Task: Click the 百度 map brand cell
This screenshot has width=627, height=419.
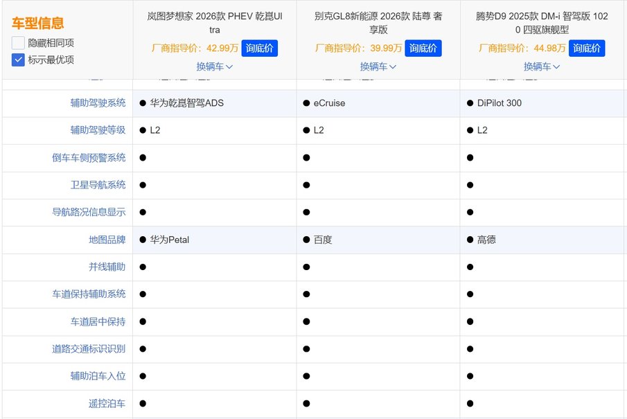Action: pyautogui.click(x=322, y=240)
